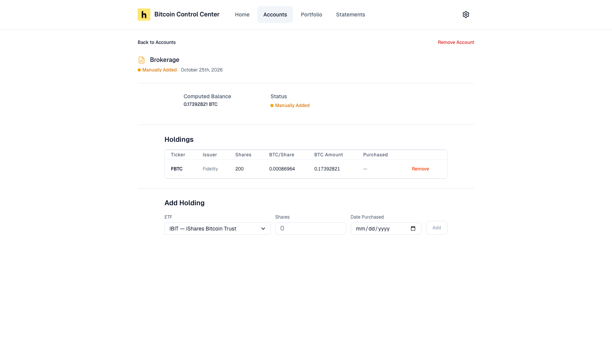612x344 pixels.
Task: Open settings via the gear icon
Action: (x=466, y=15)
